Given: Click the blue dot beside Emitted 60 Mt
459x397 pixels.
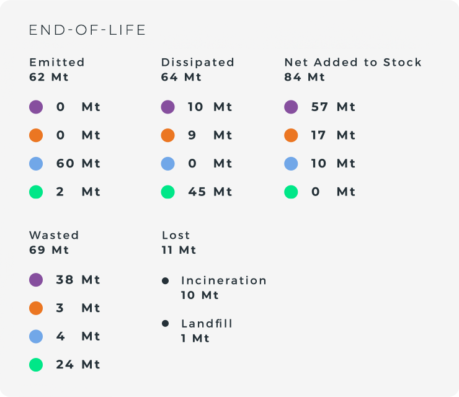Looking at the screenshot, I should pyautogui.click(x=36, y=164).
